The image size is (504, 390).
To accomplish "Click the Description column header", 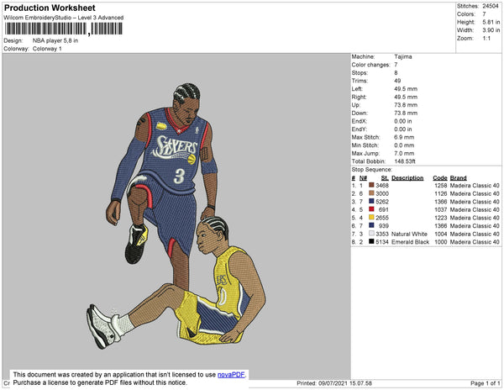I will pos(407,178).
